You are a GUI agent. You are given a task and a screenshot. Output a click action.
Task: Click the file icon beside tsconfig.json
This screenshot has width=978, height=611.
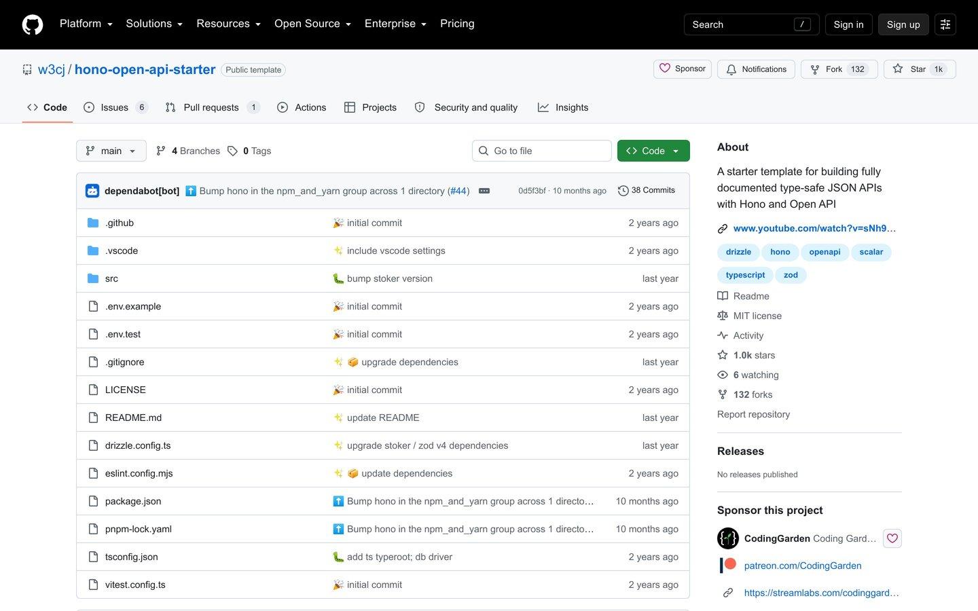coord(93,557)
